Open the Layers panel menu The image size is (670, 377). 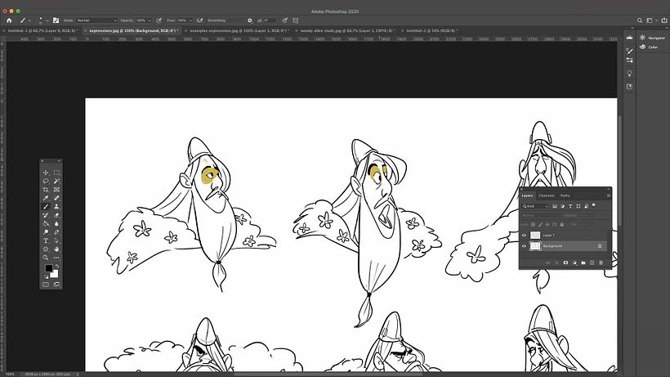(609, 195)
